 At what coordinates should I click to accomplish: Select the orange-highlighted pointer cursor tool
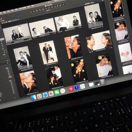coord(31,12)
